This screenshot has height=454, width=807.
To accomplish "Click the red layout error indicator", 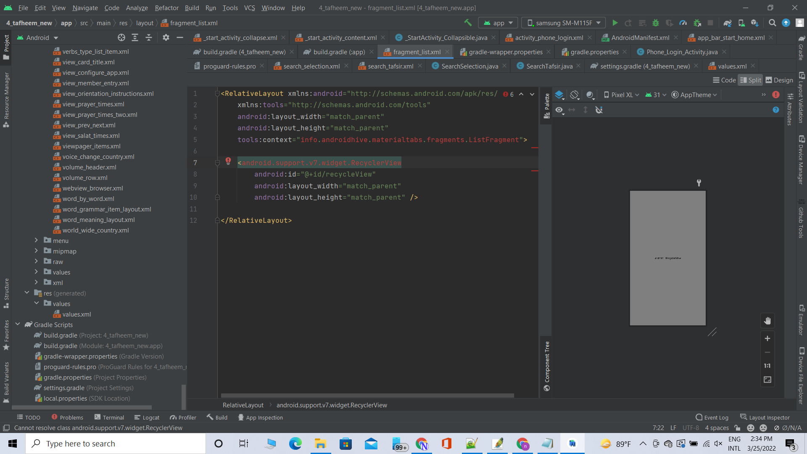I will point(776,95).
